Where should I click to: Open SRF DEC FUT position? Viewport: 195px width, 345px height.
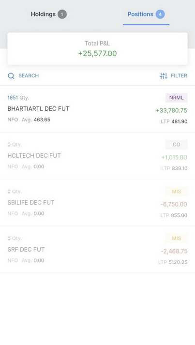pyautogui.click(x=98, y=250)
